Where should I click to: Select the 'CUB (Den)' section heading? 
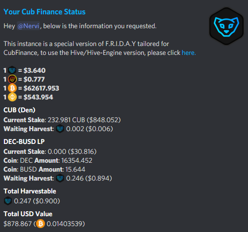pos(19,110)
